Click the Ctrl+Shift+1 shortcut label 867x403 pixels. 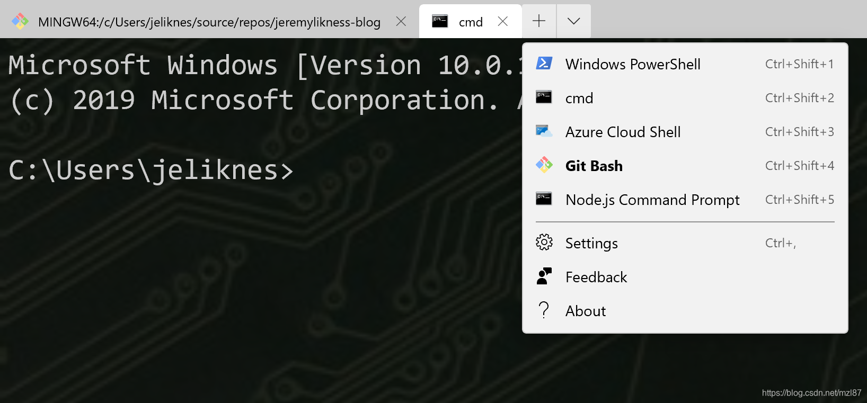click(799, 64)
